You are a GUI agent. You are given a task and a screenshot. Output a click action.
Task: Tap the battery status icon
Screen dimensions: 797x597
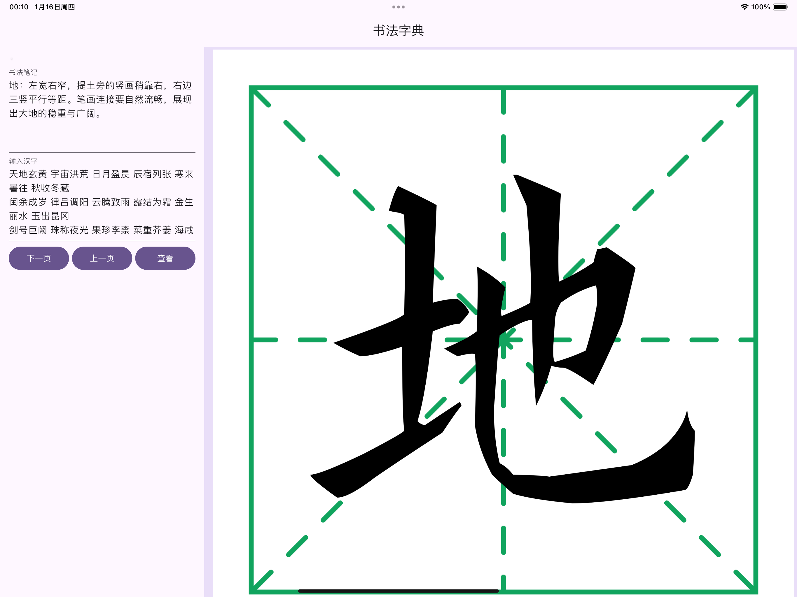[x=780, y=7]
